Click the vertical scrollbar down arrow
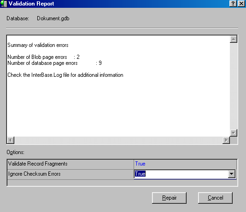This screenshot has width=246, height=212. click(234, 133)
